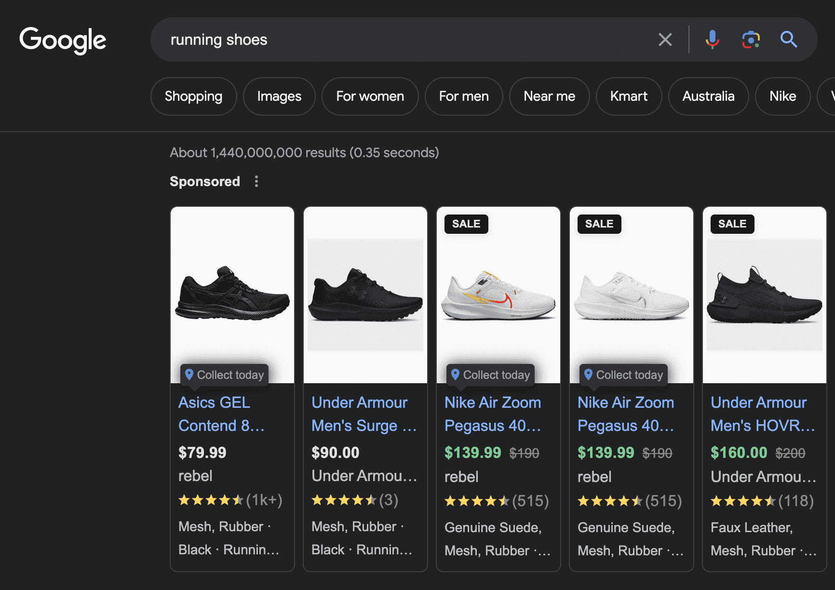Image resolution: width=835 pixels, height=590 pixels.
Task: Select the Kmart filter chip
Action: click(629, 96)
